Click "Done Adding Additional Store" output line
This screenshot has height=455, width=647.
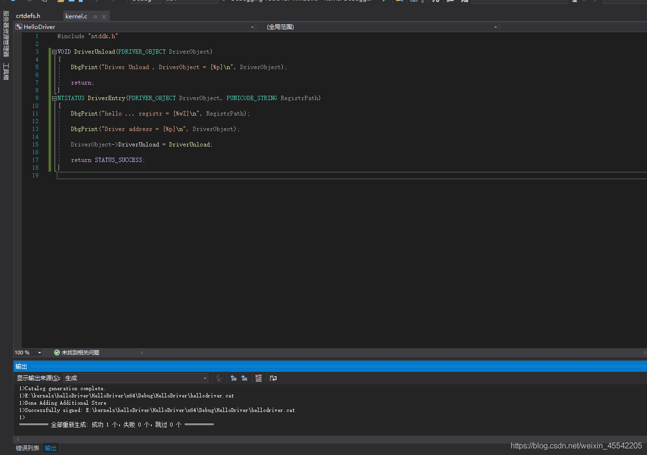tap(63, 403)
